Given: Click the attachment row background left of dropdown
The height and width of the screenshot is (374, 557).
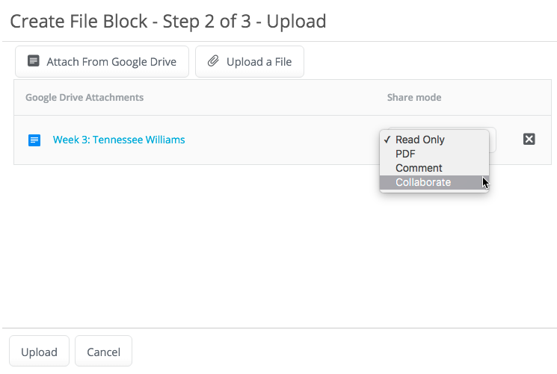Looking at the screenshot, I should 280,140.
